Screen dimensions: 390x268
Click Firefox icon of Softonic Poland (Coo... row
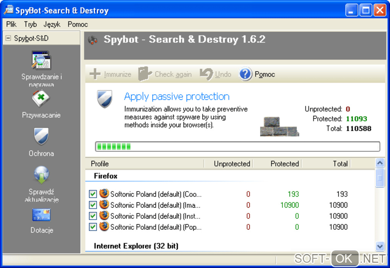pos(104,193)
